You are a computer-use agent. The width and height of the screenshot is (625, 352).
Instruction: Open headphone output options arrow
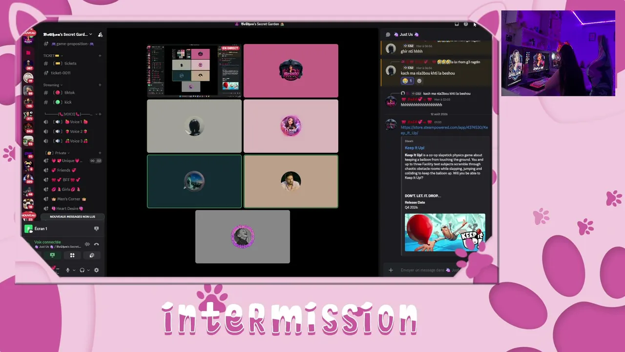(x=88, y=270)
